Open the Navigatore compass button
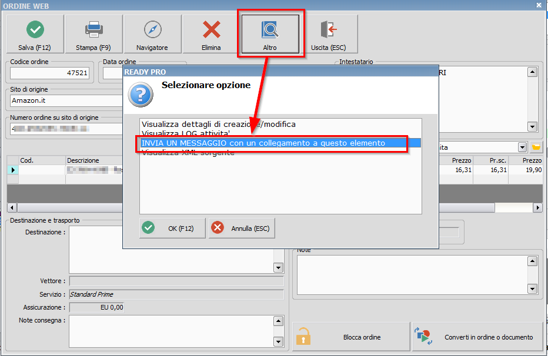The height and width of the screenshot is (356, 548). [152, 34]
